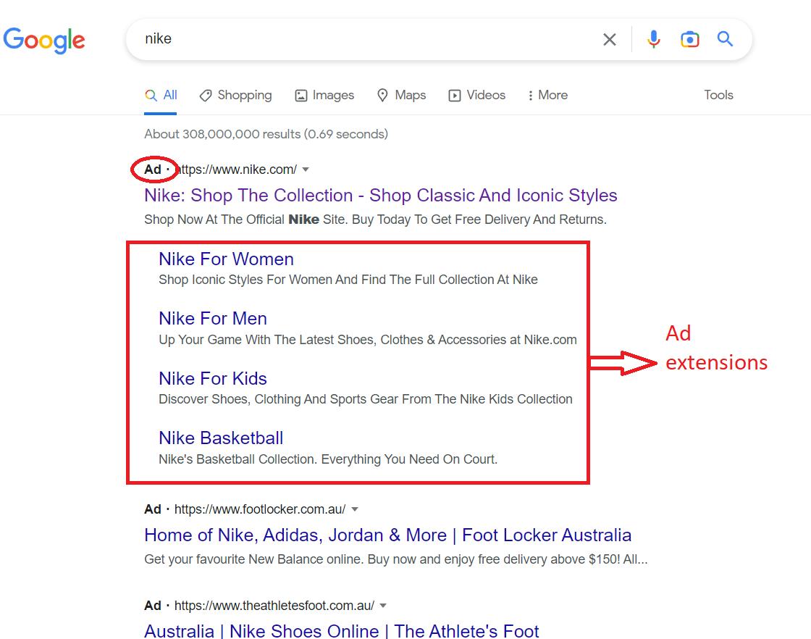Expand dropdown arrow beside footlocker.com.au URL
The height and width of the screenshot is (639, 811).
(x=355, y=509)
